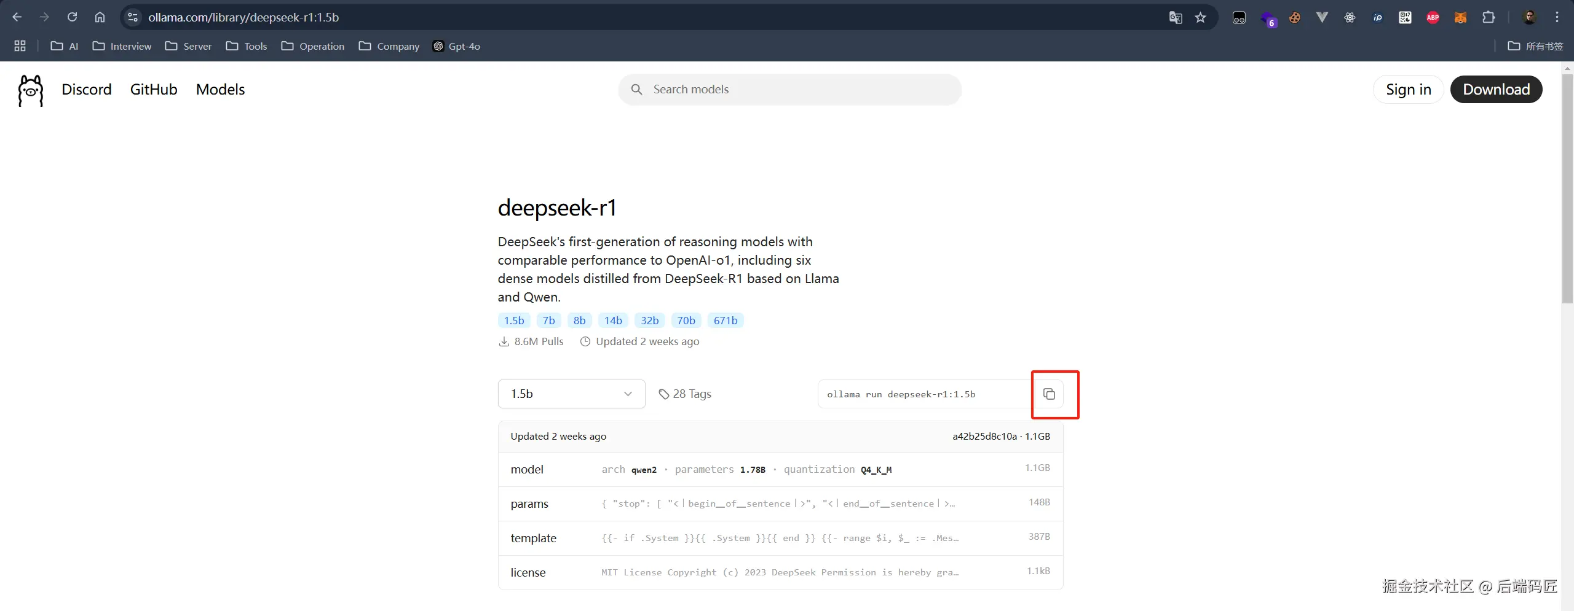The height and width of the screenshot is (611, 1574).
Task: Open the Company bookmarks folder
Action: click(389, 46)
